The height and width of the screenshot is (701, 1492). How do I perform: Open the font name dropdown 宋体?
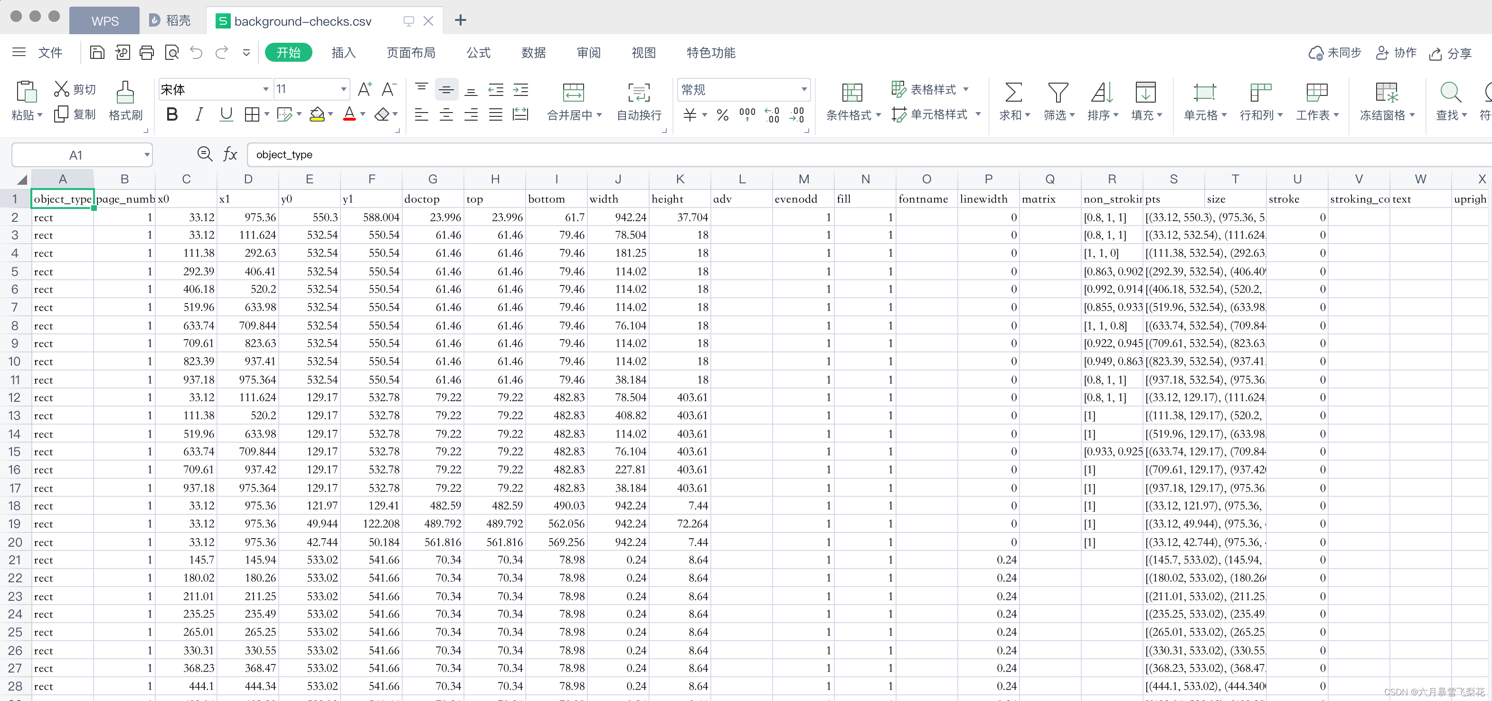click(265, 89)
